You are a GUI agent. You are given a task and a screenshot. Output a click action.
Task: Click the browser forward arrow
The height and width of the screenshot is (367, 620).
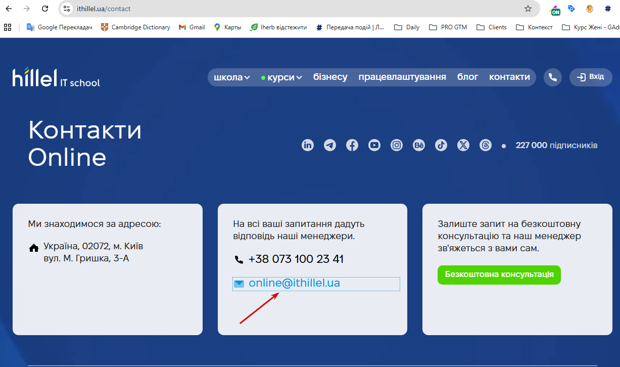coord(27,9)
